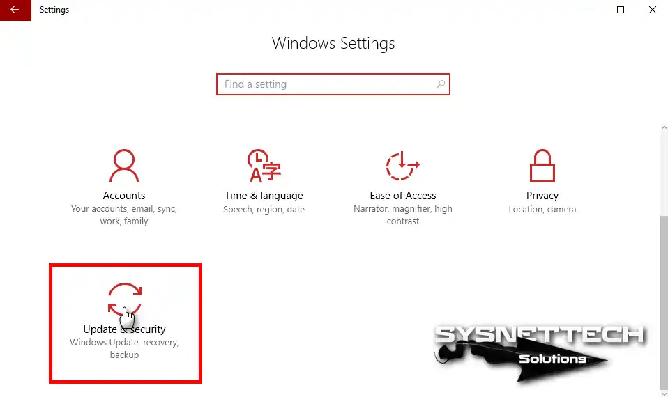
Task: Minimize the Settings window
Action: click(x=589, y=10)
